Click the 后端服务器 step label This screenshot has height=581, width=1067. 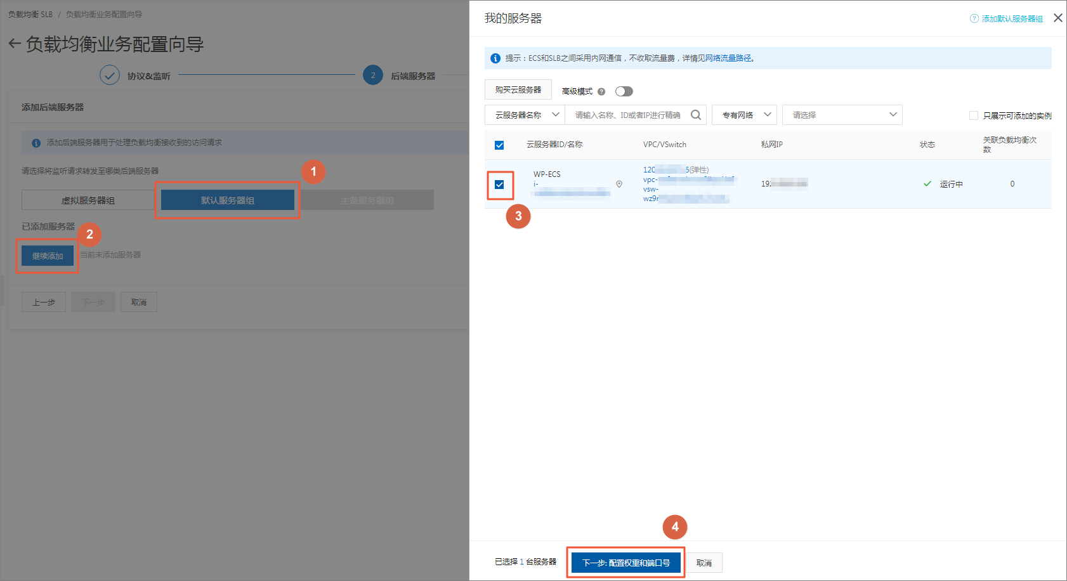[x=413, y=76]
